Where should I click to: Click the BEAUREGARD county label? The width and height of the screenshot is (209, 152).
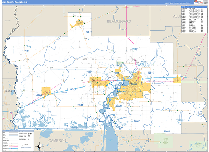click(119, 21)
